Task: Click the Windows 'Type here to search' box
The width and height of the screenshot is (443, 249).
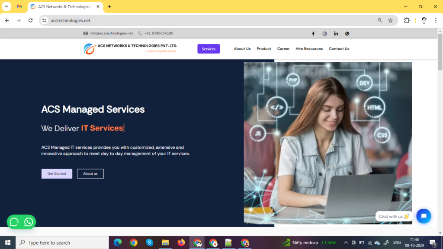Action: tap(61, 243)
